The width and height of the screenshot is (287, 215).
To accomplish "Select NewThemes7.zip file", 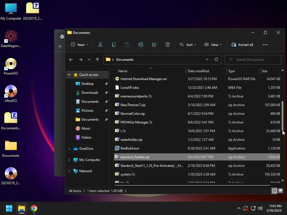I will click(197, 105).
